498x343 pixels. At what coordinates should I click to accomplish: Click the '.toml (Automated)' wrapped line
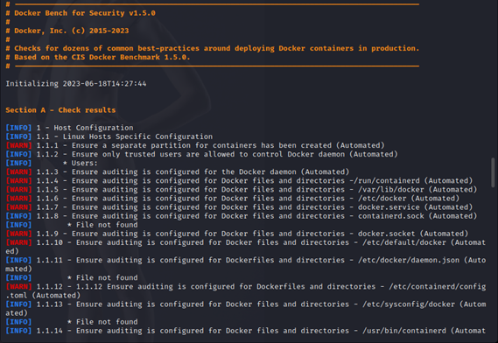click(x=43, y=296)
